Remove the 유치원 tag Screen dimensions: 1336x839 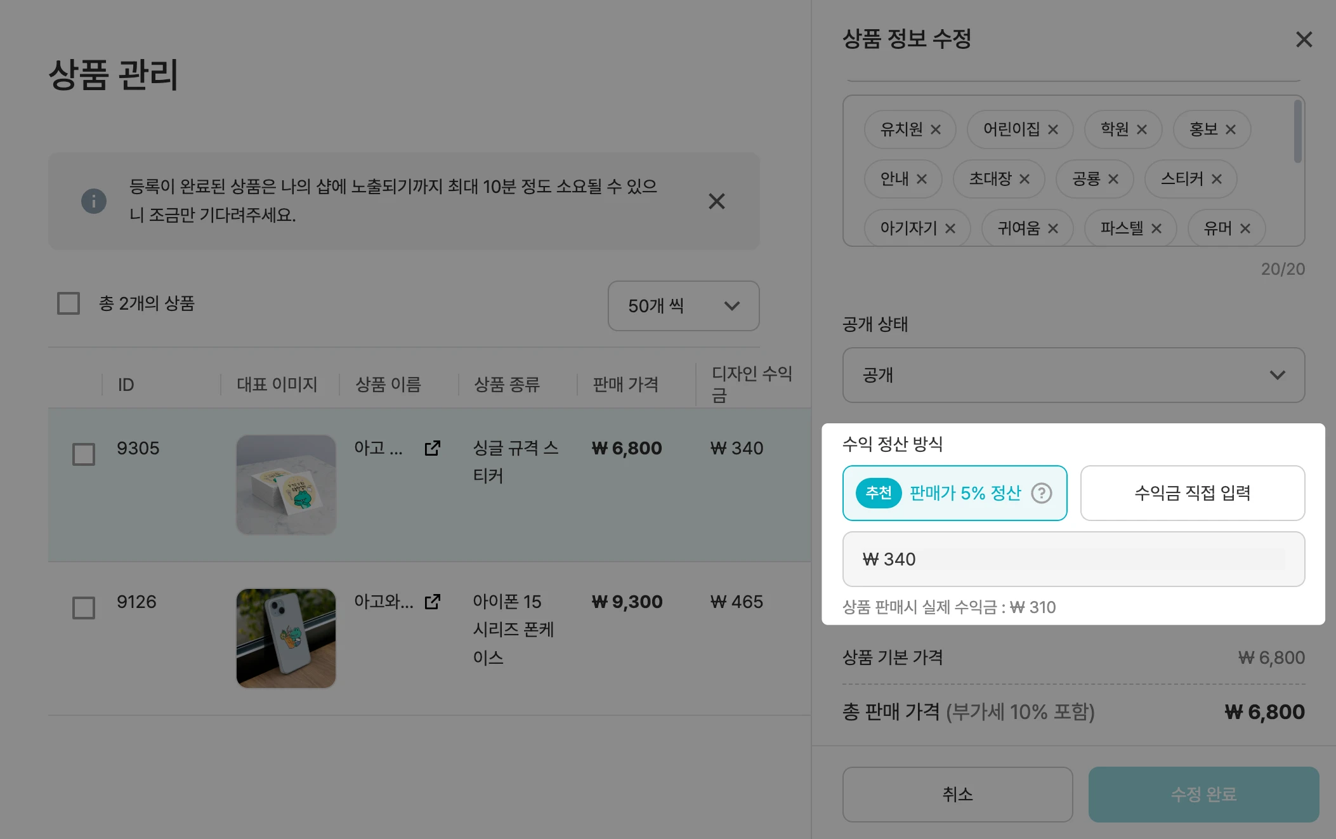pos(936,129)
